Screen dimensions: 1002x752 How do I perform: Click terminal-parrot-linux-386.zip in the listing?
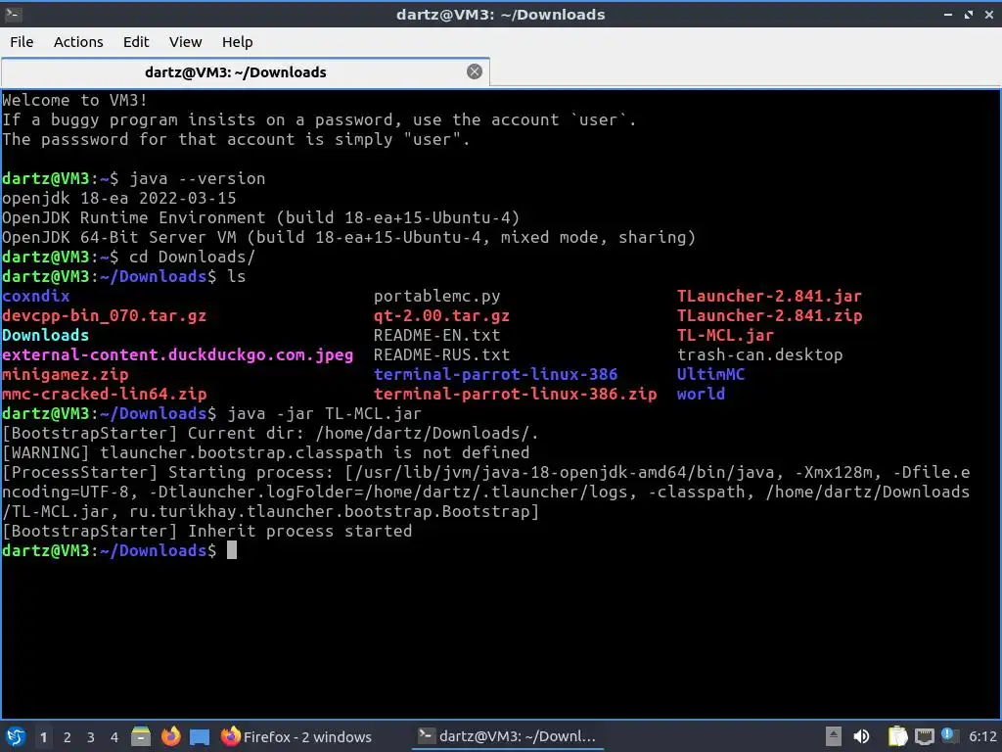pyautogui.click(x=515, y=394)
